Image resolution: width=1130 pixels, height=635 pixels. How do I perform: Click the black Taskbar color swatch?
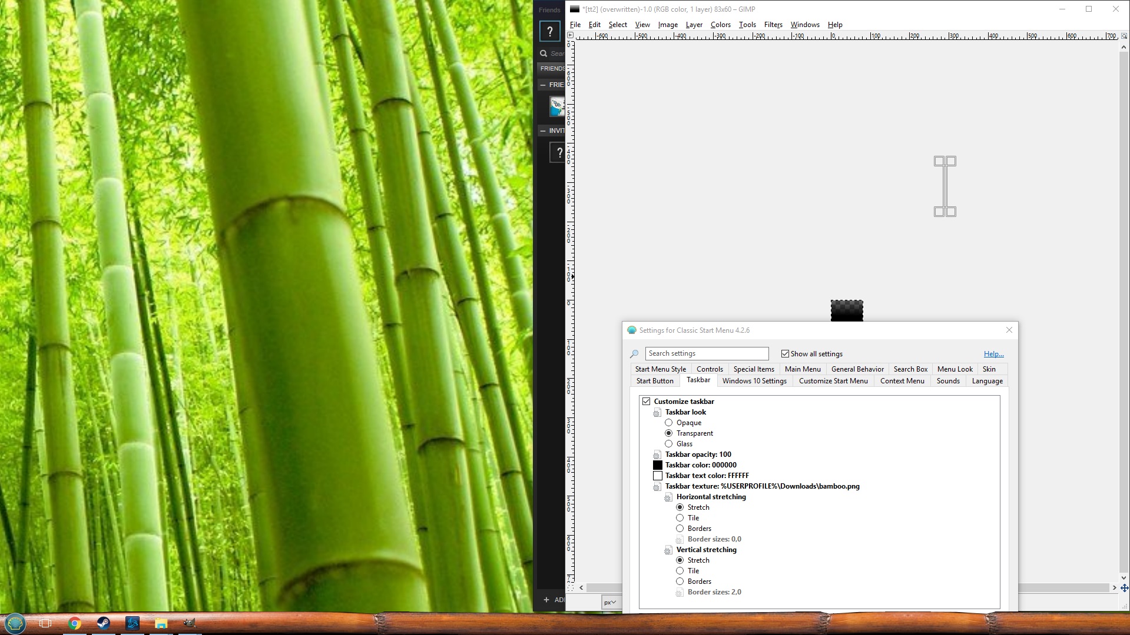coord(658,465)
